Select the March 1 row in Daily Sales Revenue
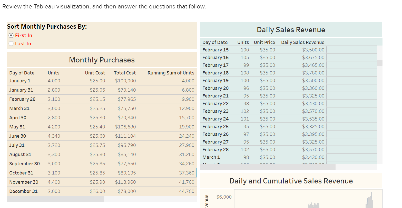 (257, 157)
